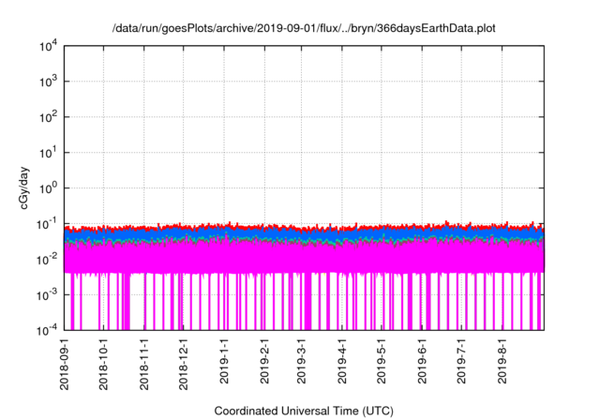Click the 10^0 y-axis tick label
The width and height of the screenshot is (600, 420).
click(49, 188)
